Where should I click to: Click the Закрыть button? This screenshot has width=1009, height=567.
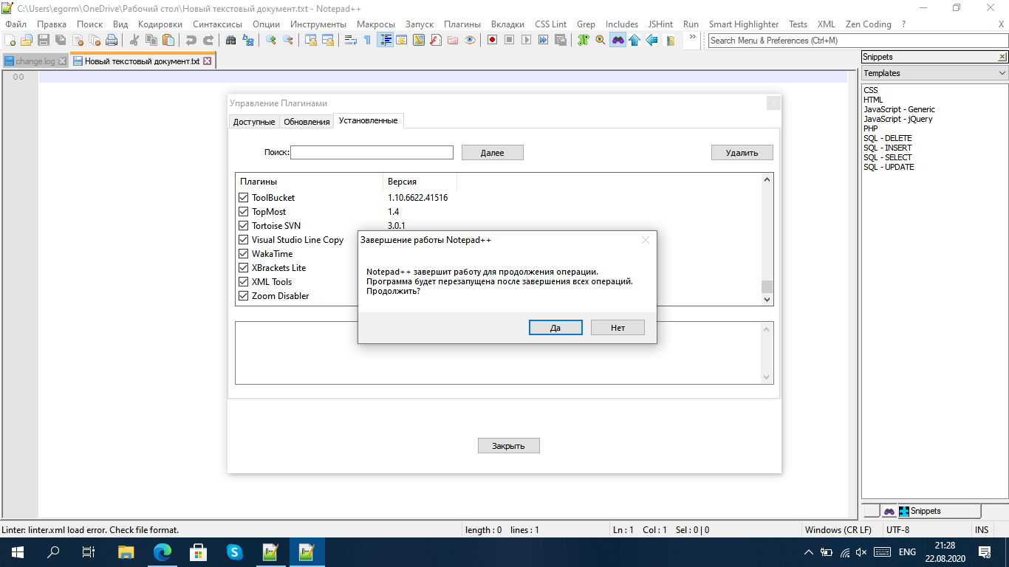(x=509, y=446)
